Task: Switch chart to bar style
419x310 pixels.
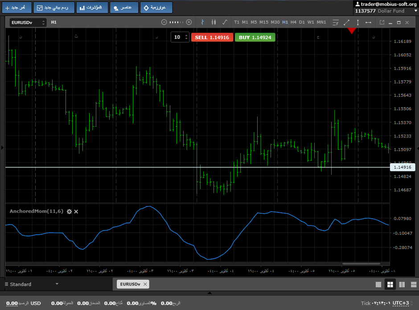Action: click(202, 22)
